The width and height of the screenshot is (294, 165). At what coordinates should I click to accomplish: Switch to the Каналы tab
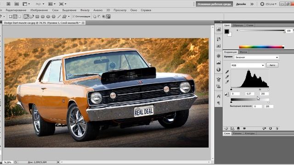(x=237, y=133)
